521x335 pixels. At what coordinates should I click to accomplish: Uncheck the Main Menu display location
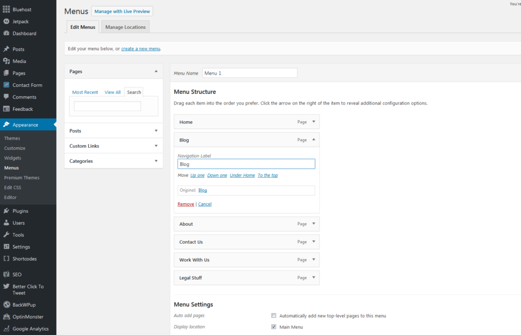(273, 326)
